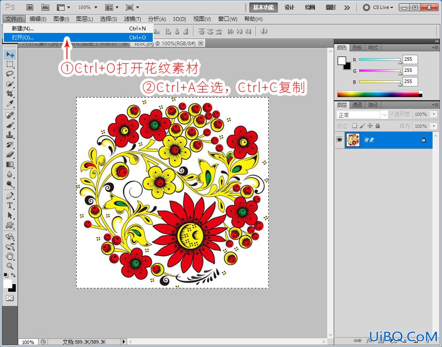The image size is (442, 347).
Task: Open the 填充 fill slider arrow
Action: [434, 126]
